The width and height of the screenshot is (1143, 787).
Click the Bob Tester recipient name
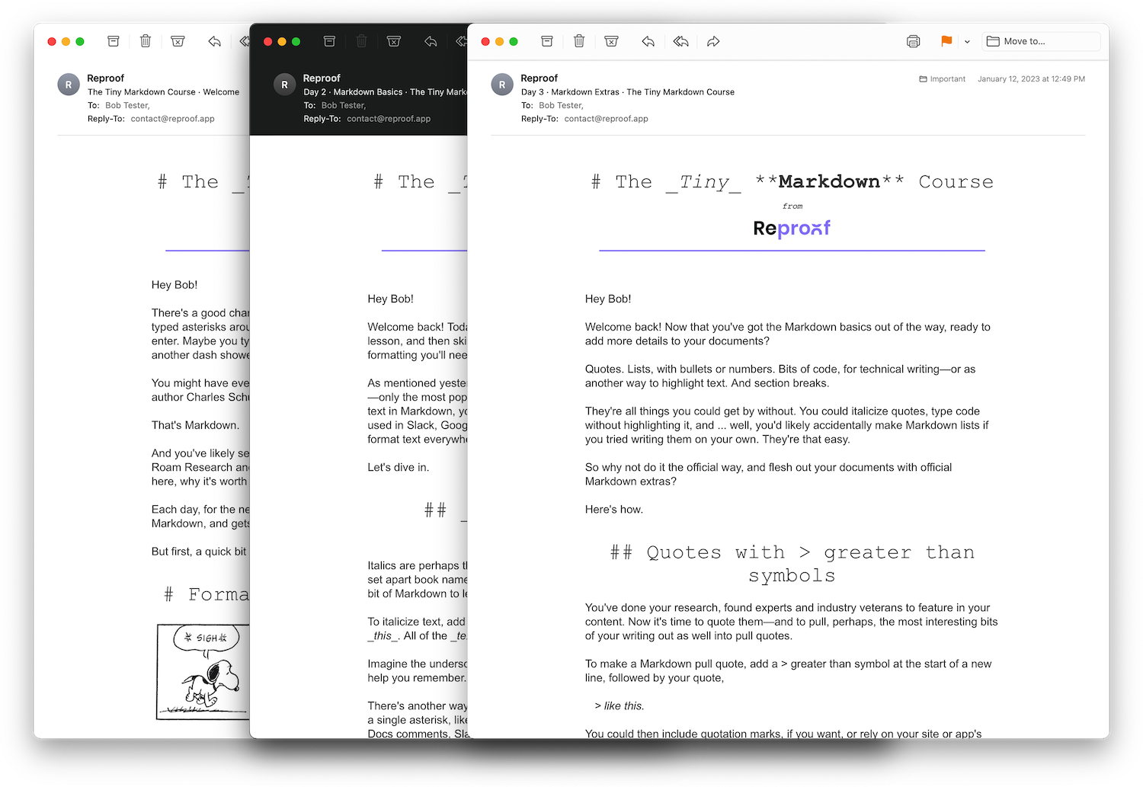560,105
